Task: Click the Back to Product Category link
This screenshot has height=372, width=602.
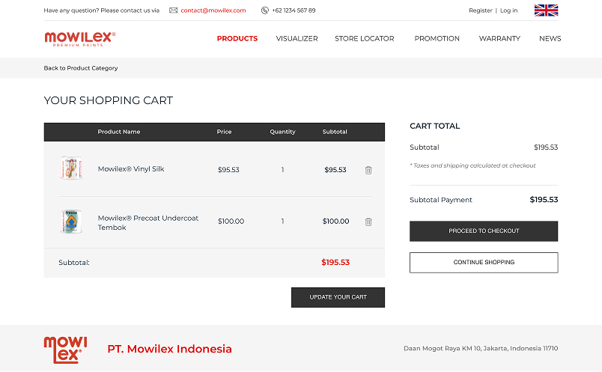Action: coord(81,68)
